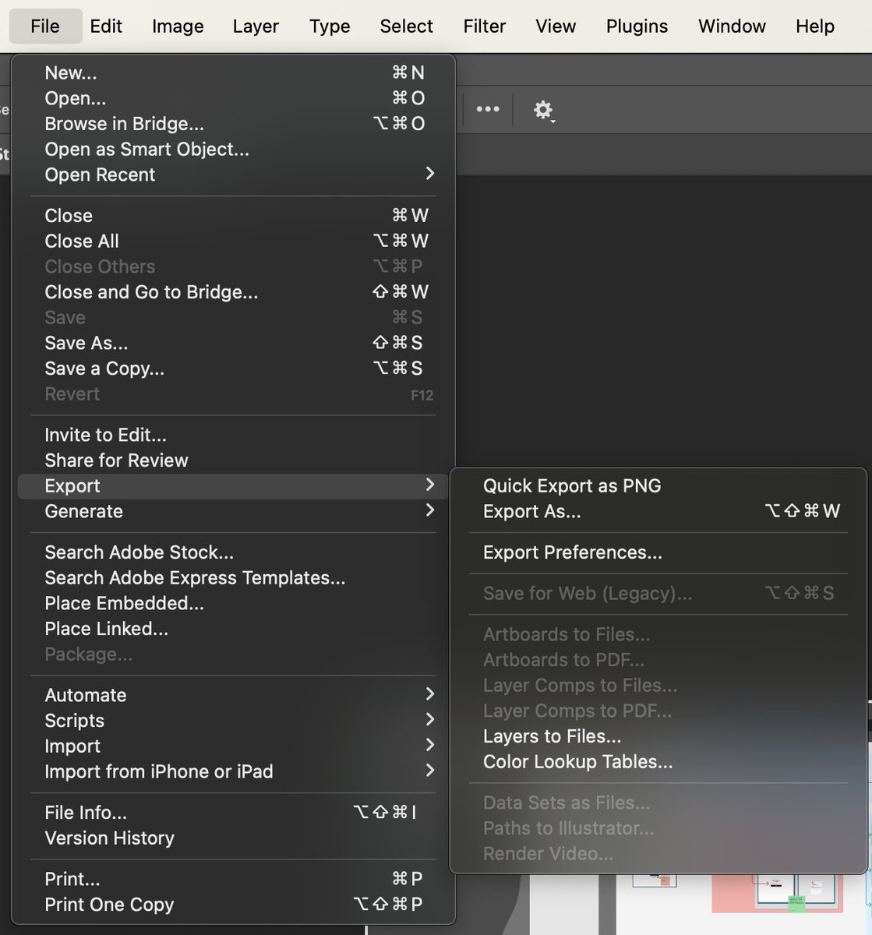Open Export Preferences...
872x935 pixels.
[x=658, y=552]
